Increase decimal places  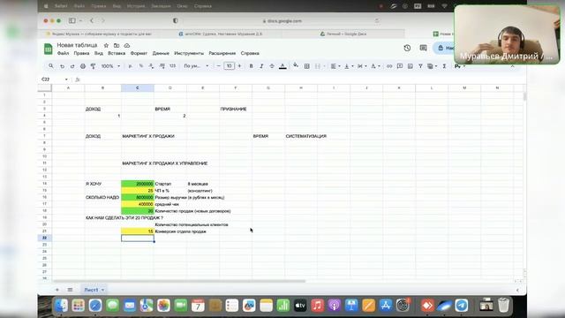tap(162, 66)
